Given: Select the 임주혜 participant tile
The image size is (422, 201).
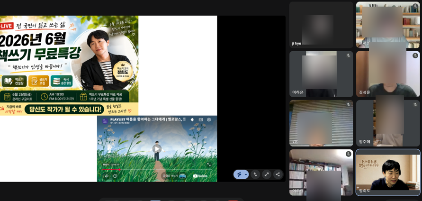Looking at the screenshot, I should [388, 123].
